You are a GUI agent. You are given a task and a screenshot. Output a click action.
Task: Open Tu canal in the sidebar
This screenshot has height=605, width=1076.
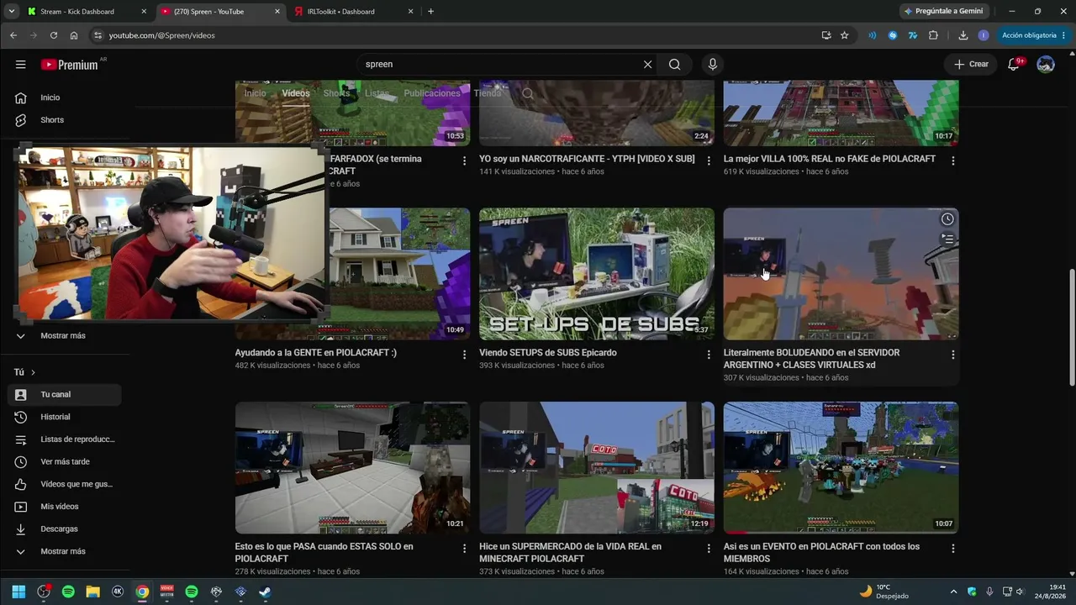click(65, 395)
